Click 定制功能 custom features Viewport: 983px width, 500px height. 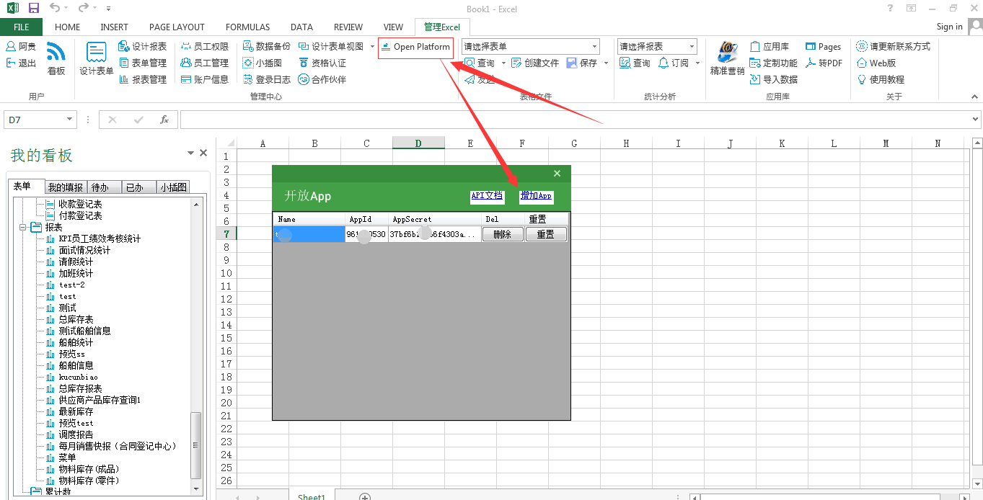[774, 63]
